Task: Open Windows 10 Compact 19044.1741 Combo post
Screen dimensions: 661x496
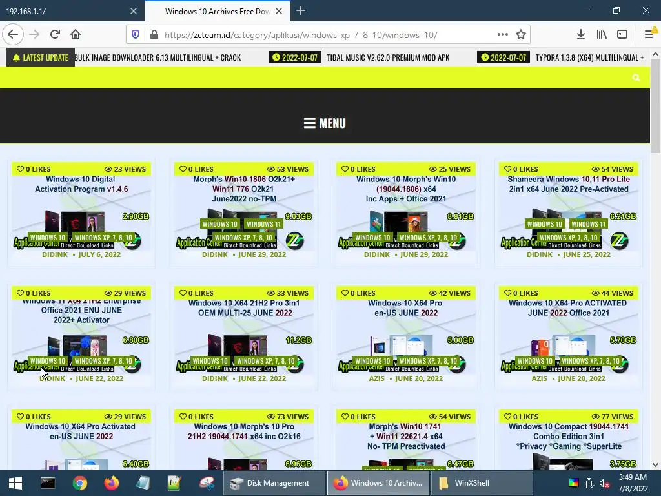Action: (568, 436)
